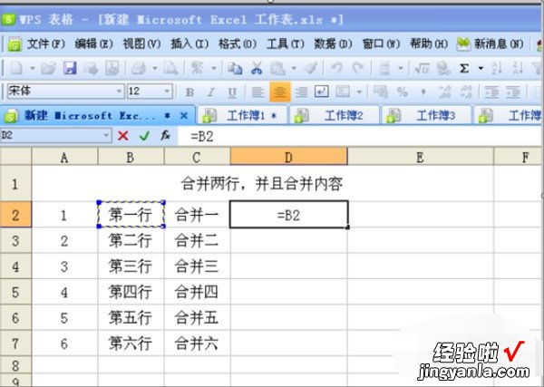
Task: Click the Redo arrow icon
Action: click(x=358, y=68)
